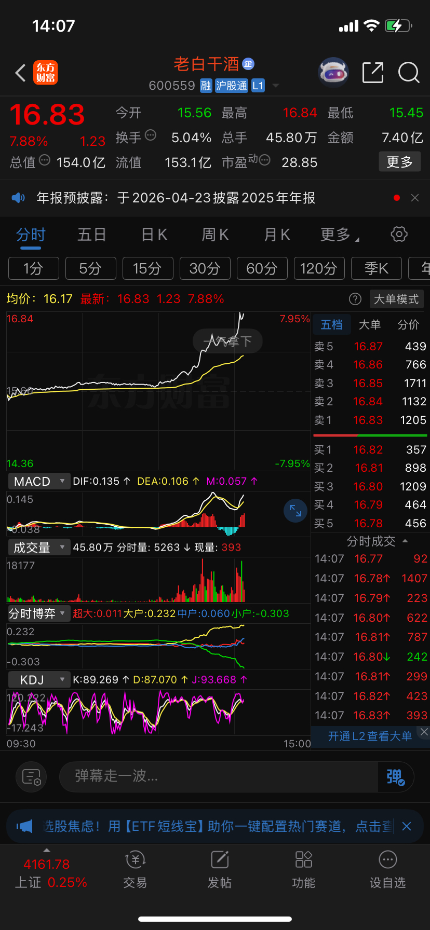Select the 五档 order book tab
This screenshot has height=930, width=430.
pos(331,325)
